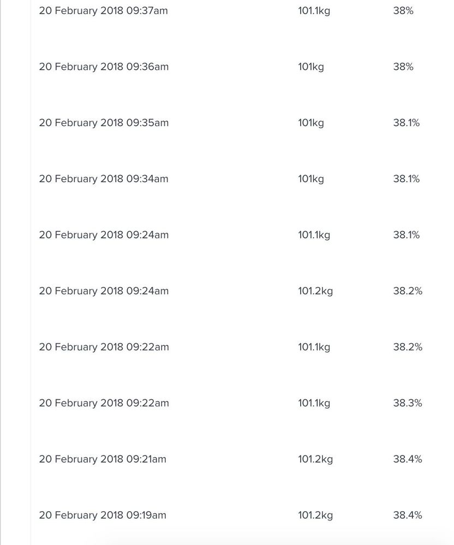Click the 101.2kg weight in 09:19am row
The height and width of the screenshot is (545, 454).
click(x=315, y=516)
